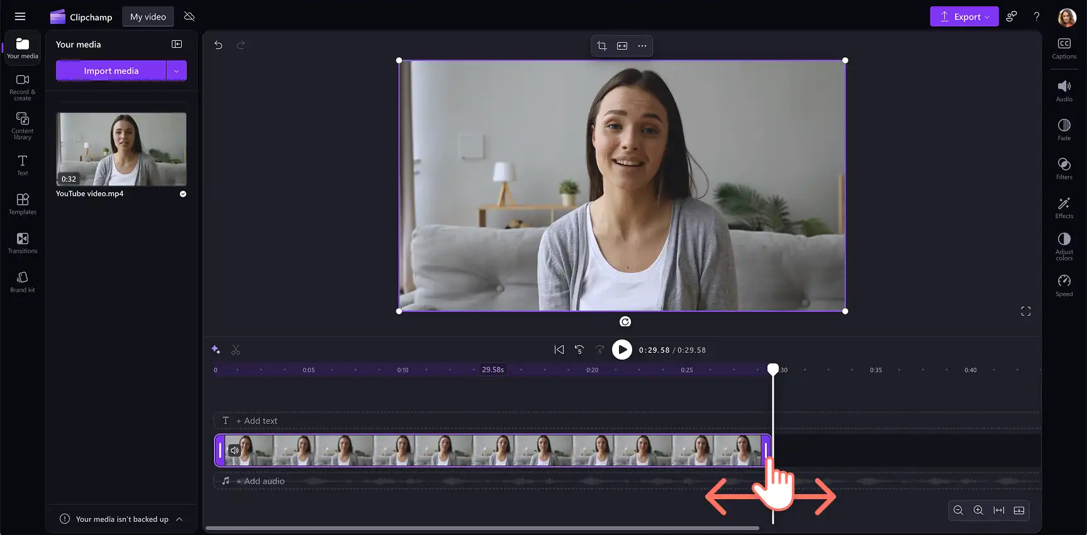The width and height of the screenshot is (1087, 535).
Task: Select the Crop tool in floating toolbar
Action: pyautogui.click(x=602, y=45)
